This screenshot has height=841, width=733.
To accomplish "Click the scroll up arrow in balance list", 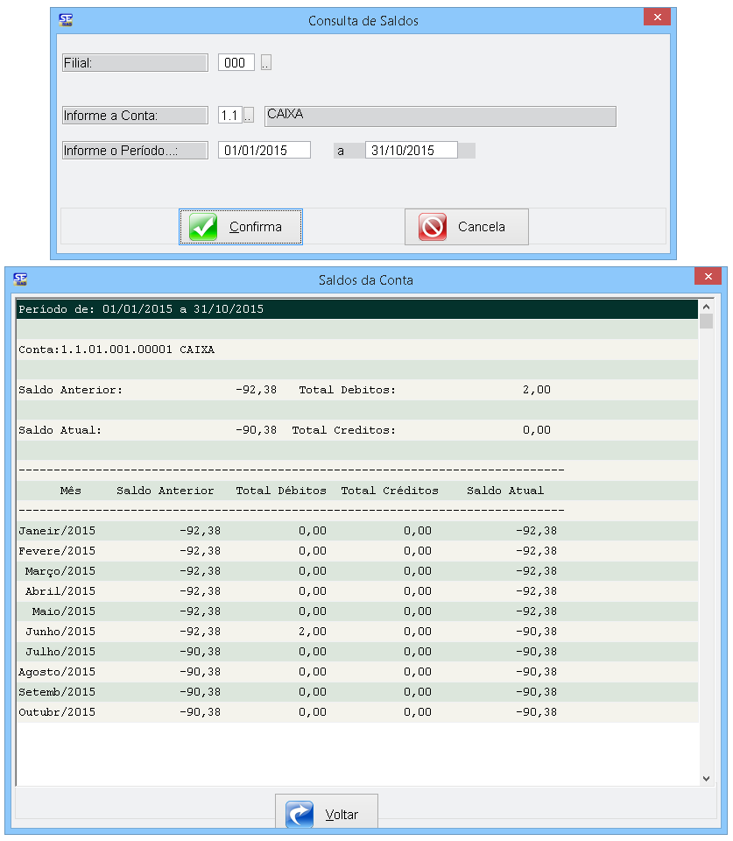I will [706, 307].
